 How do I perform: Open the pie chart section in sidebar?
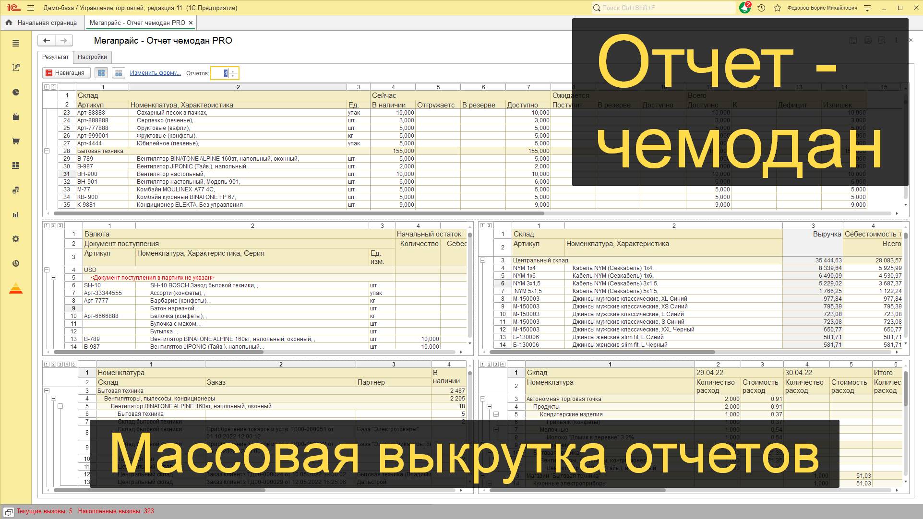tap(16, 92)
